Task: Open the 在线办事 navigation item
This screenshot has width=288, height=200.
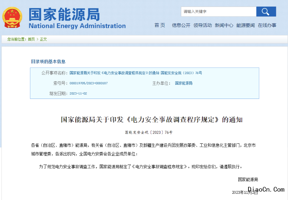Action: click(x=267, y=25)
